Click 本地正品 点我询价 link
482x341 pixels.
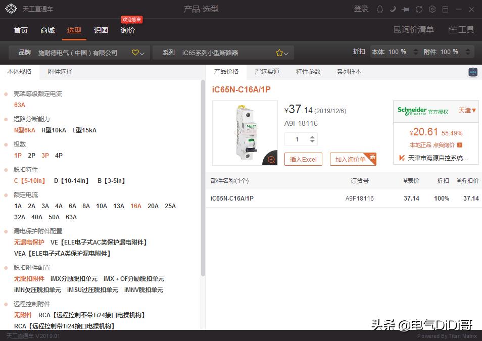(432, 145)
